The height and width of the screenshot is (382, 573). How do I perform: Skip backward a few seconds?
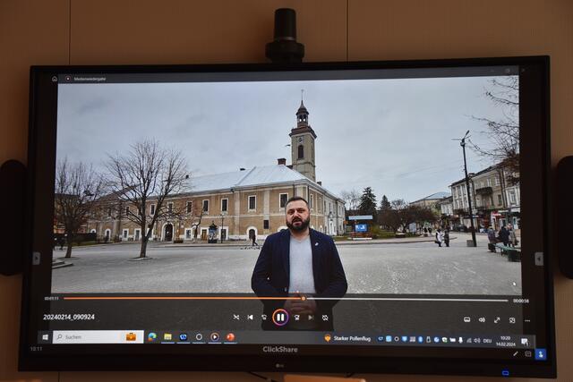tap(264, 318)
